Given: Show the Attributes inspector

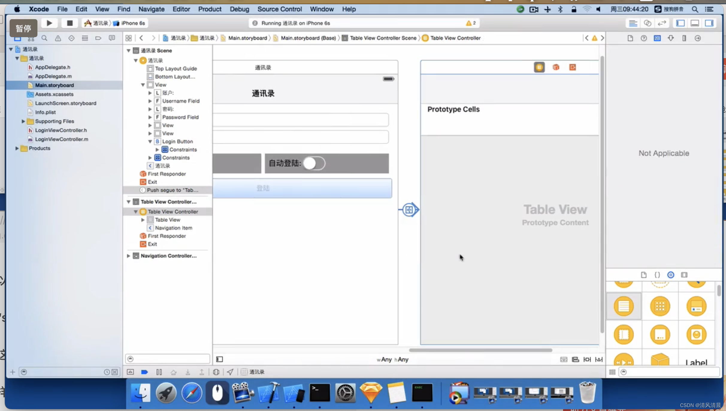Looking at the screenshot, I should [671, 38].
